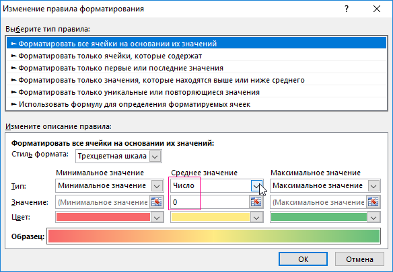Viewport: 393px width, 272px height.
Task: Click range selector icon for midpoint value
Action: tap(256, 202)
